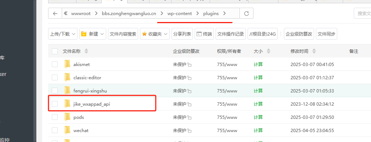
Task: Click 755/www permission for akismet
Action: 227,64
